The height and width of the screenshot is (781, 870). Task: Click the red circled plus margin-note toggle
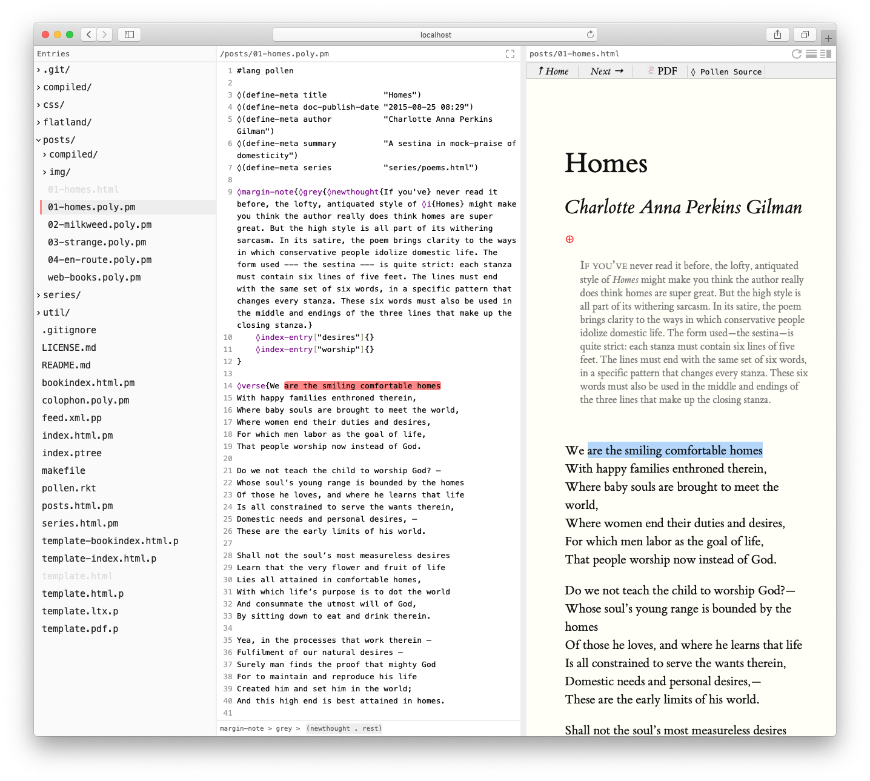point(569,239)
